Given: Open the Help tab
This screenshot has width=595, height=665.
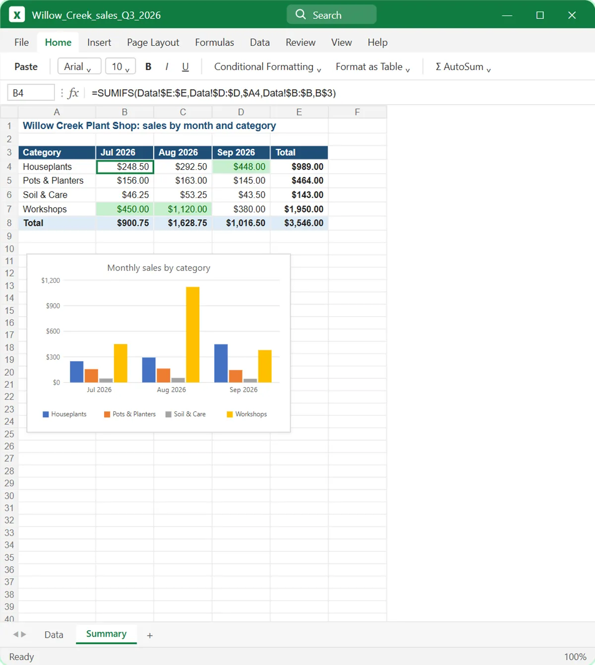Looking at the screenshot, I should coord(377,42).
